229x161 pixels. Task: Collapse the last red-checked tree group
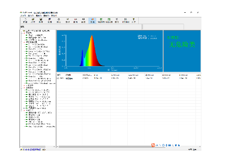[22, 111]
